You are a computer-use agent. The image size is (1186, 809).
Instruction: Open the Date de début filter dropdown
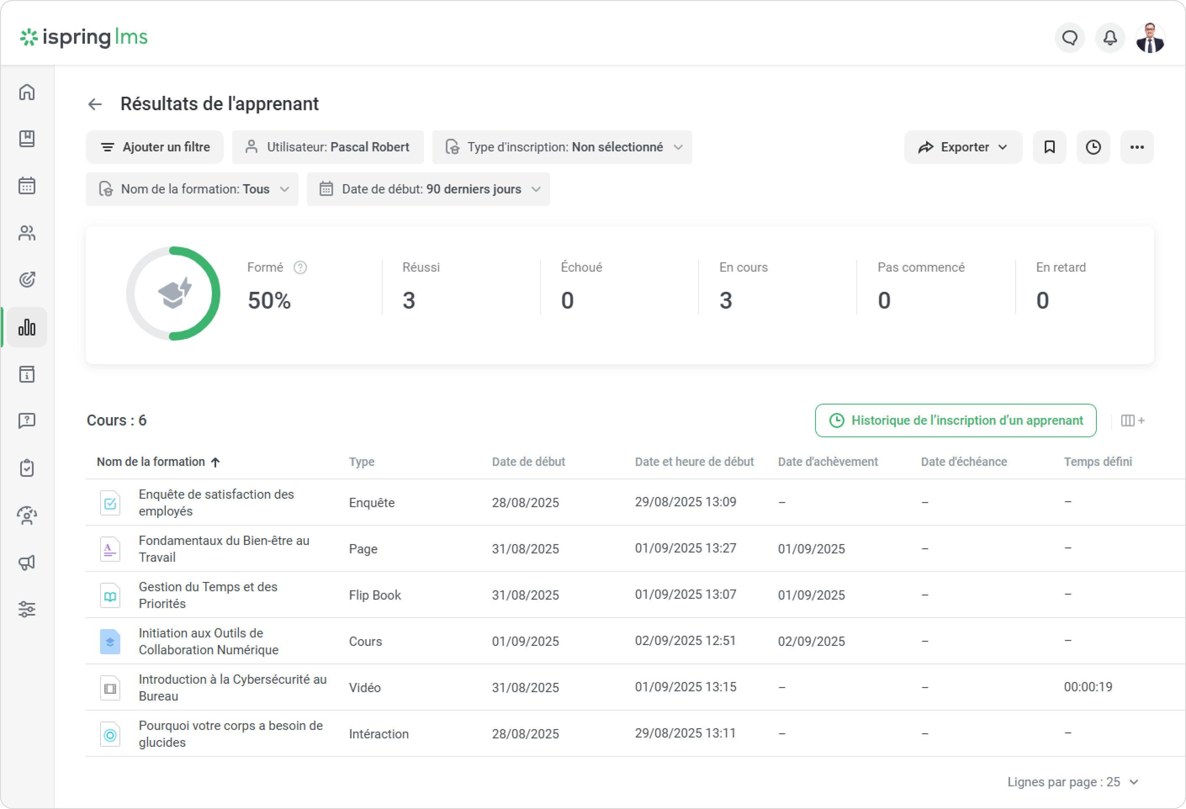tap(428, 189)
